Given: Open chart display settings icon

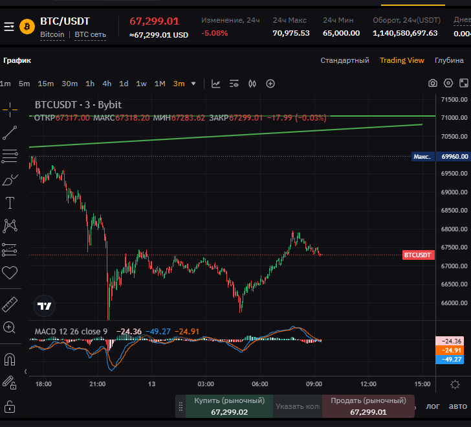Looking at the screenshot, I should point(234,84).
